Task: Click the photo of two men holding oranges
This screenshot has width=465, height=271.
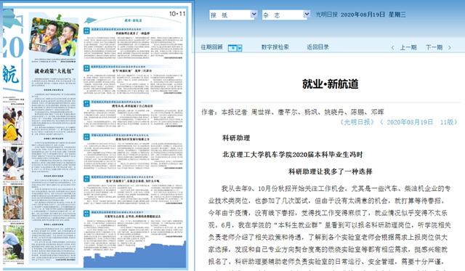Action: tap(54, 37)
